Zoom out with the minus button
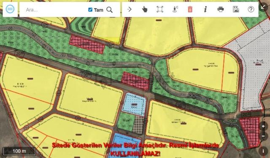The height and width of the screenshot is (158, 270). pyautogui.click(x=263, y=136)
